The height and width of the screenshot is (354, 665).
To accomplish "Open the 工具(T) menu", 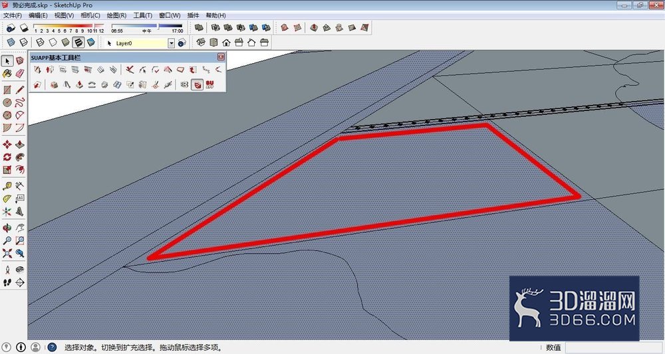I will 143,15.
